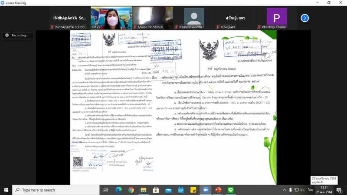Open PowerPoint from taskbar
347x195 pixels.
coord(218,190)
